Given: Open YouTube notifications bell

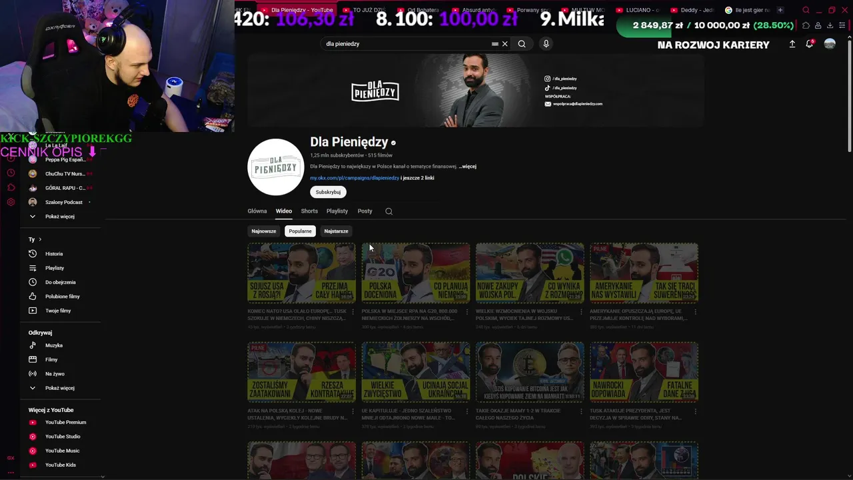Looking at the screenshot, I should (810, 44).
